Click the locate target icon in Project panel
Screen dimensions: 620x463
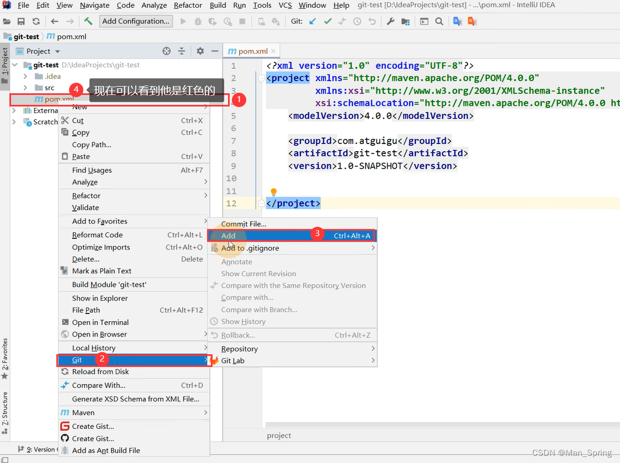[x=167, y=51]
